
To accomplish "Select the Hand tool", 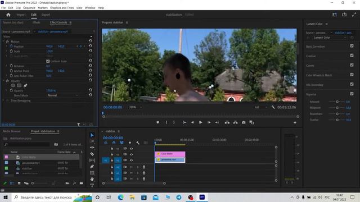I will coord(92,179).
